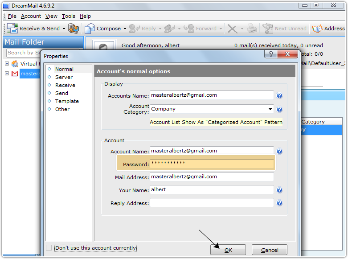
Task: Open the Delete dropdown arrow
Action: [242, 29]
